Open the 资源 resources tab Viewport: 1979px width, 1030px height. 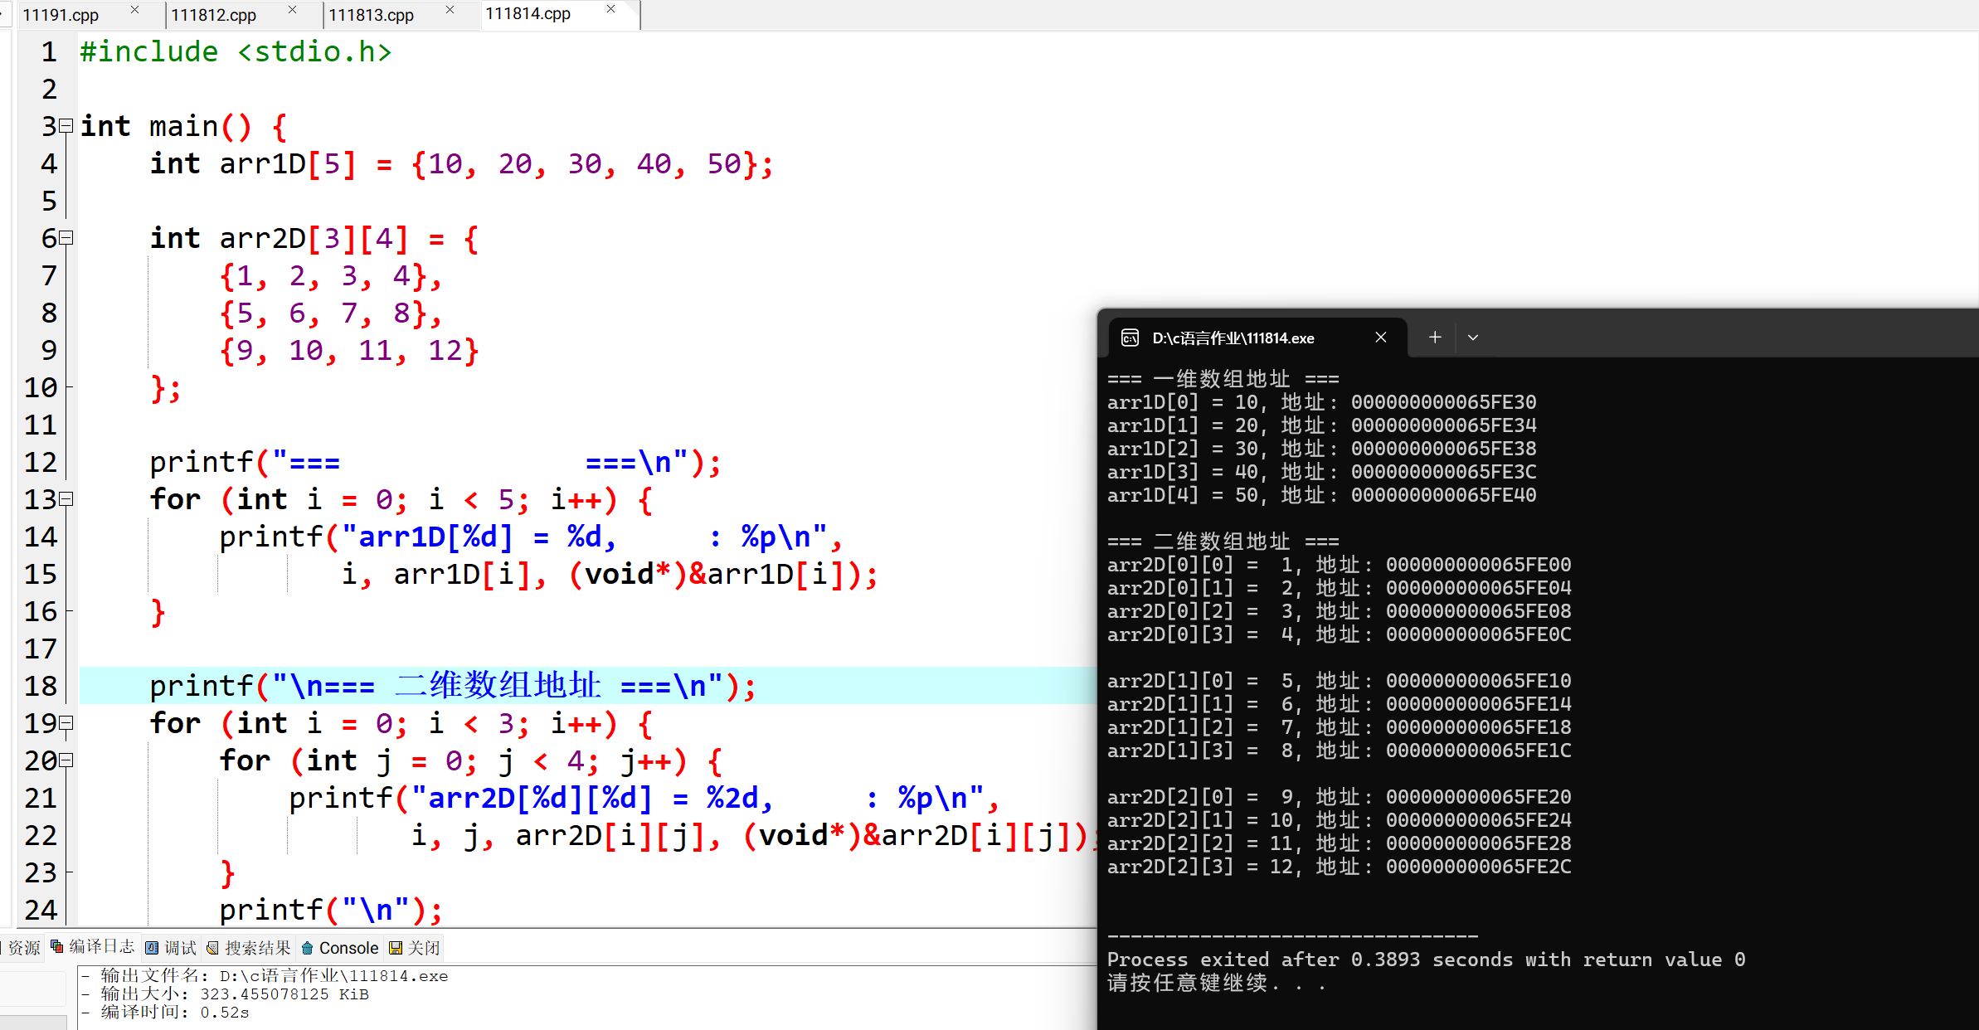[23, 948]
